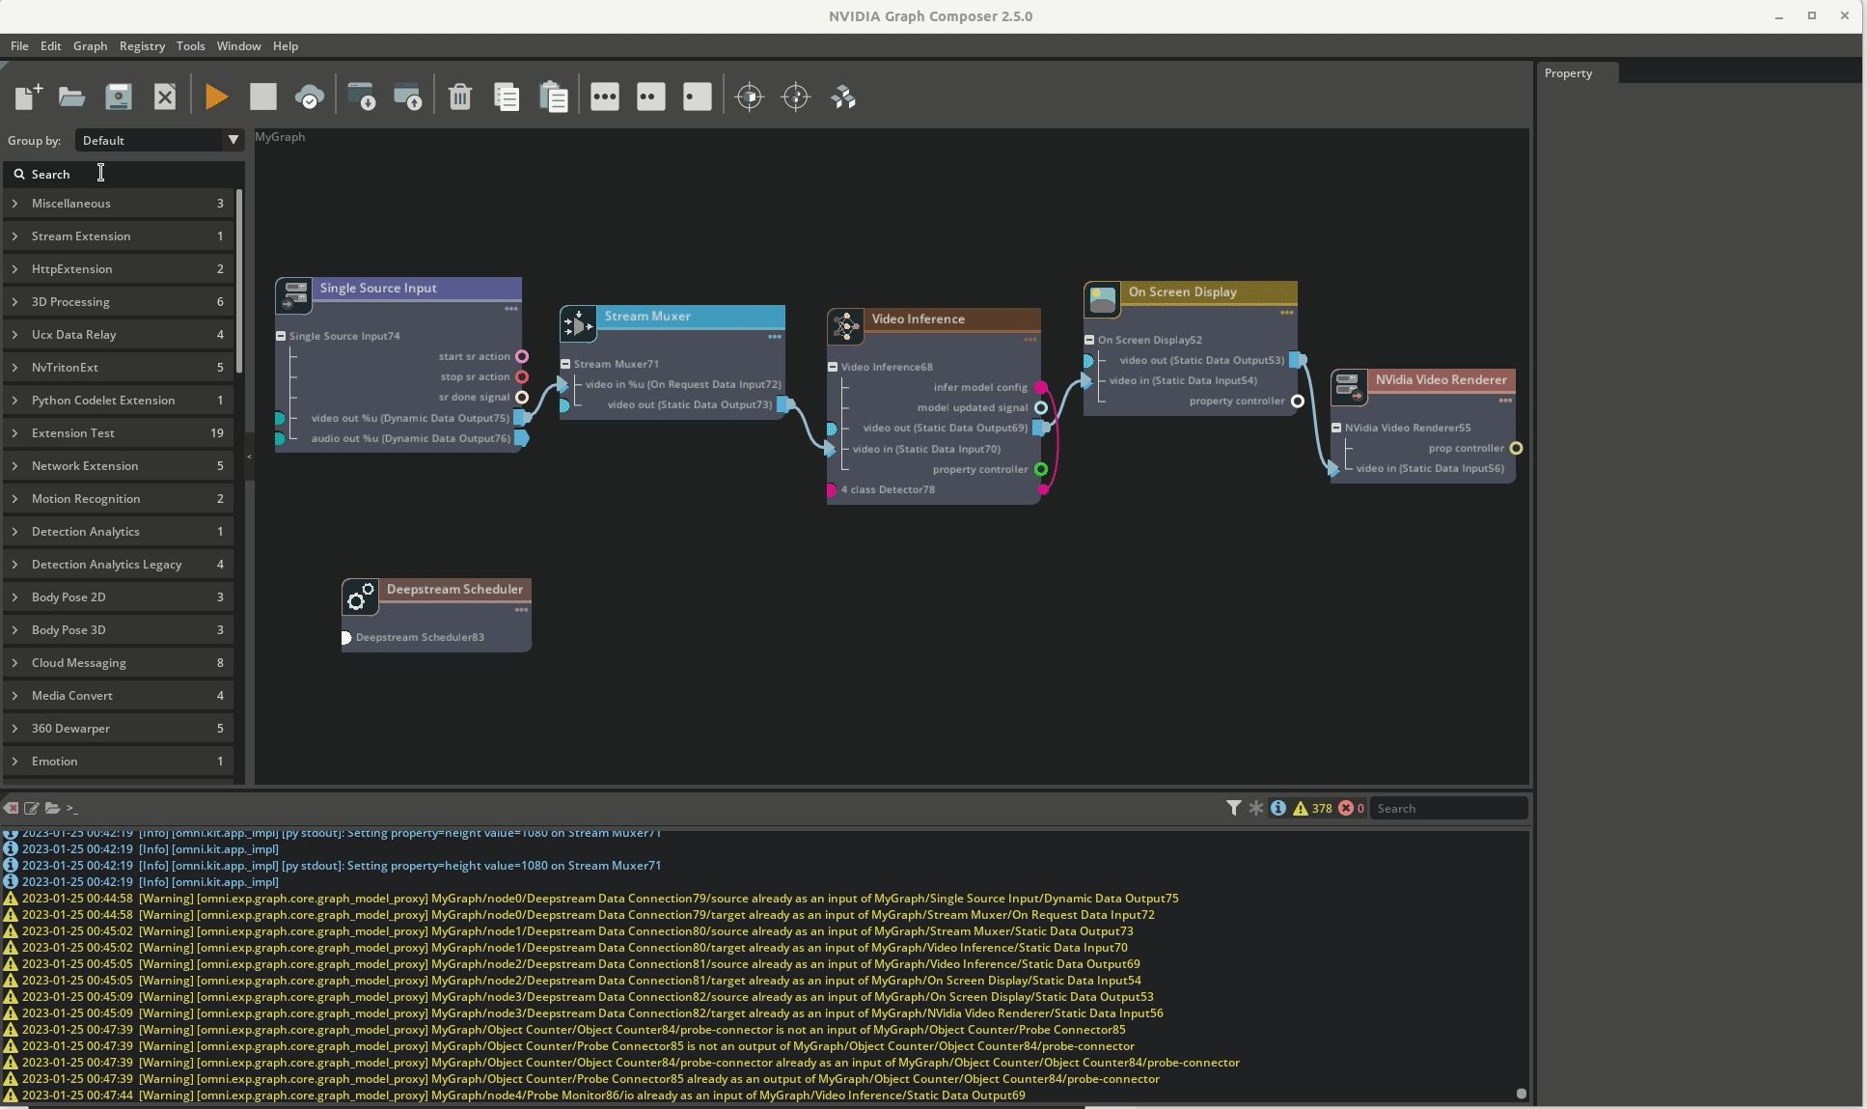Click the console Search field
Image resolution: width=1867 pixels, height=1109 pixels.
tap(1447, 808)
